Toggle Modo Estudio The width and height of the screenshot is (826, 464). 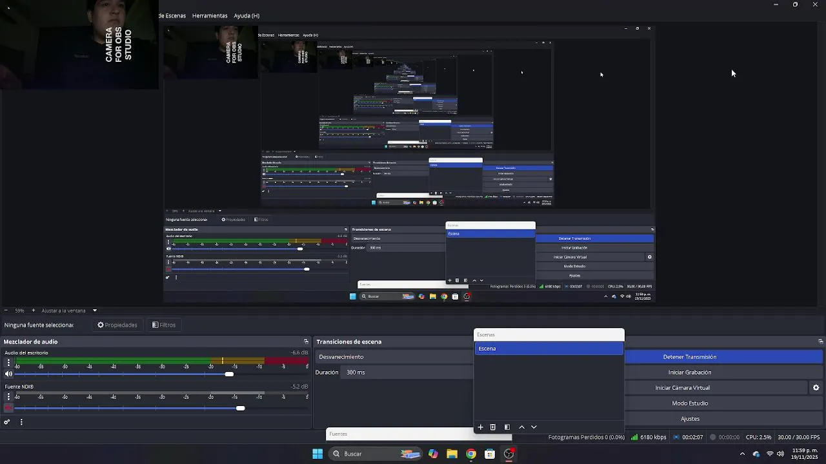click(690, 403)
